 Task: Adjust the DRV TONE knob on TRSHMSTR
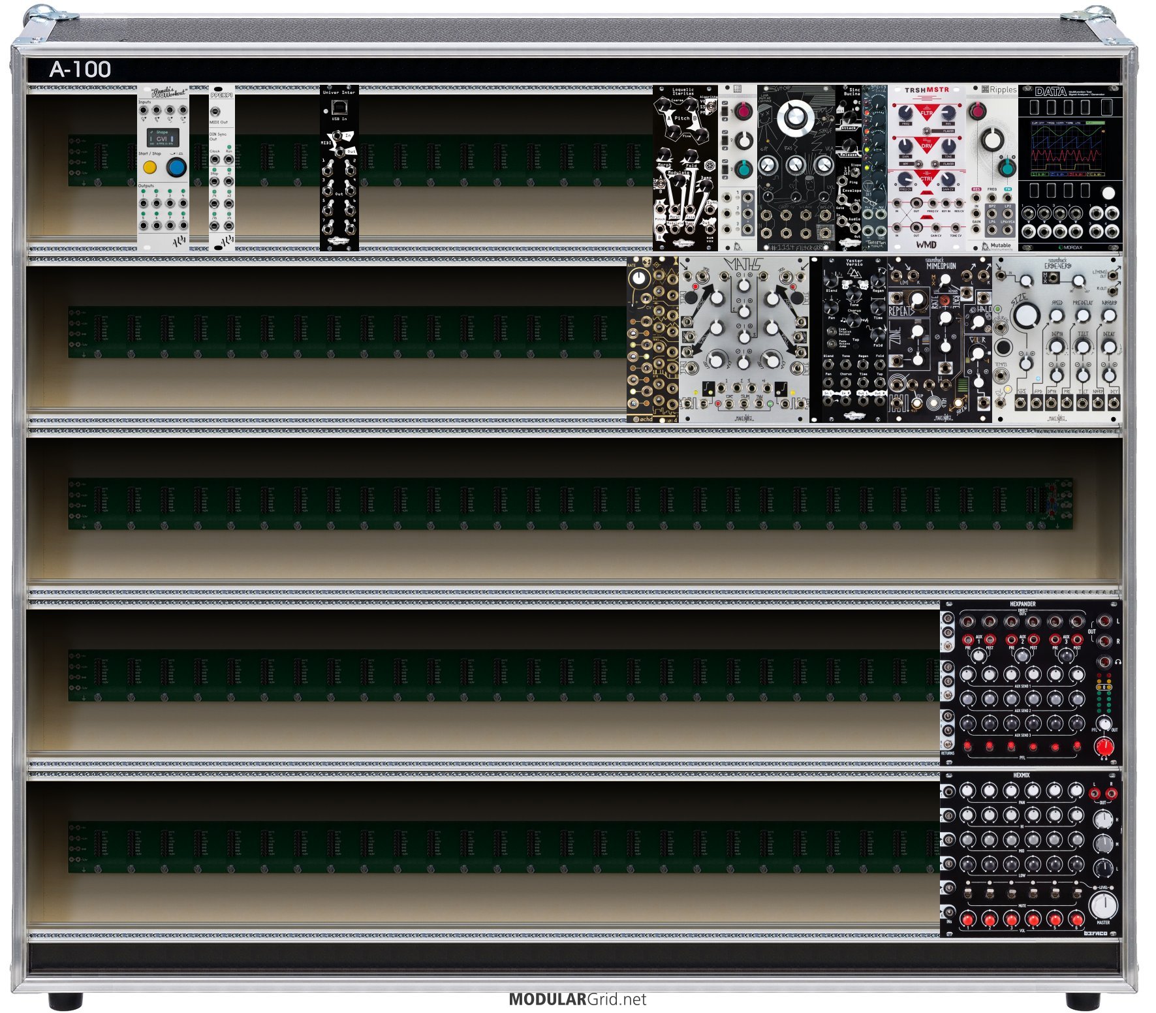pos(948,146)
